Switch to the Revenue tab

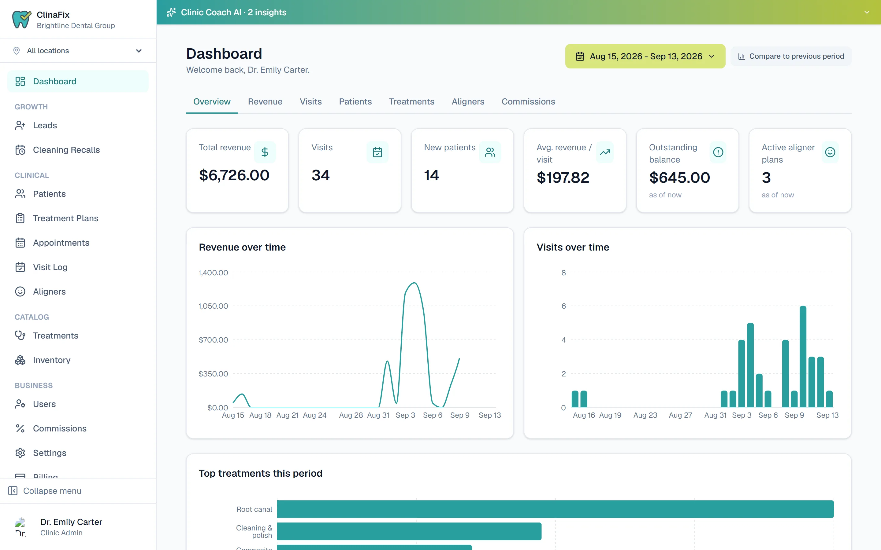(265, 101)
